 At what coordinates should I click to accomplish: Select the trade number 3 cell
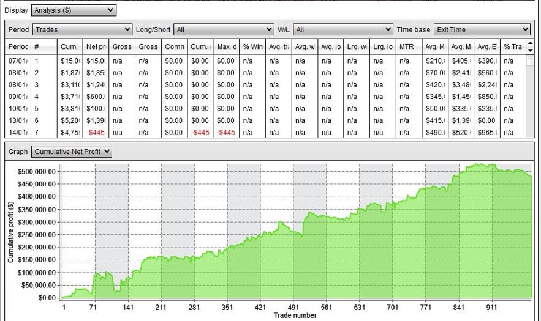coord(44,85)
